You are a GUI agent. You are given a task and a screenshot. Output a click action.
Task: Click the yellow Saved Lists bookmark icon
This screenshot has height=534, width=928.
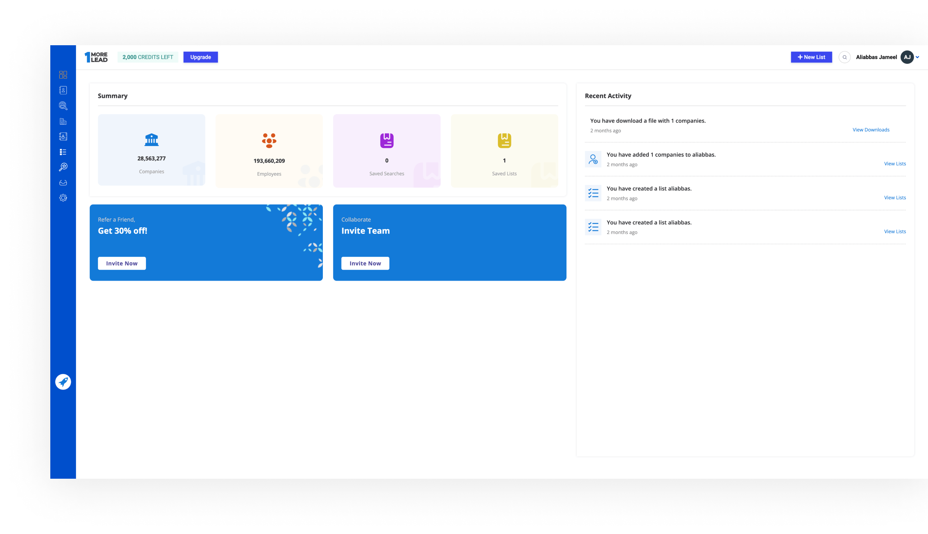click(505, 140)
